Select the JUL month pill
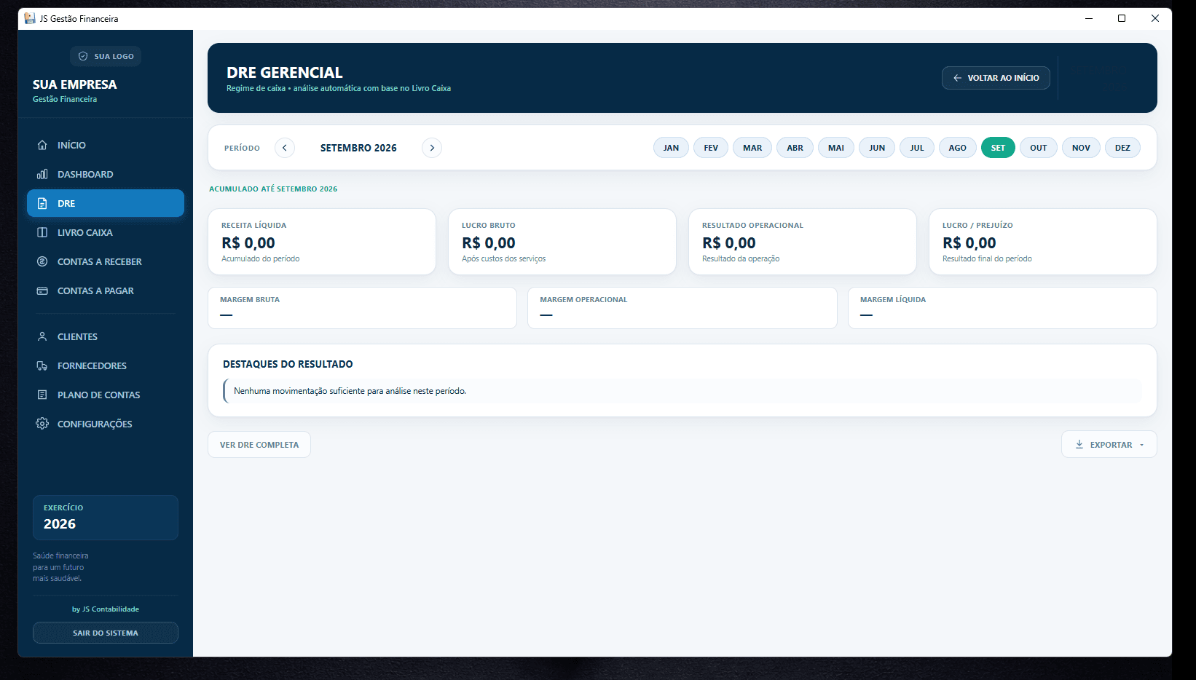The image size is (1196, 680). [x=917, y=148]
